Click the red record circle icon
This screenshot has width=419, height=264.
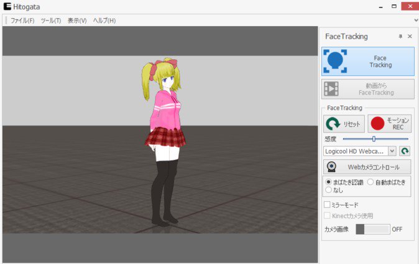point(377,124)
